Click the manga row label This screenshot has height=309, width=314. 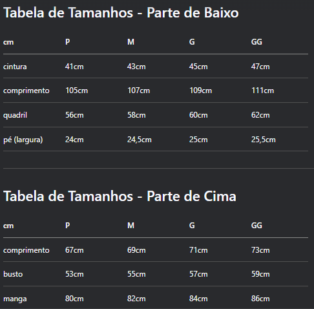click(15, 299)
